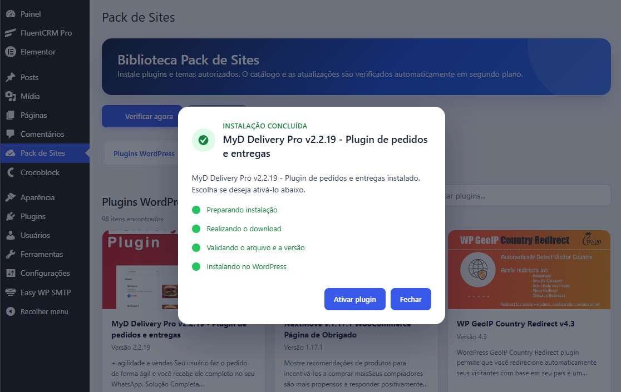Viewport: 621px width, 392px height.
Task: Click the WP GeoIP Country Redirect thumbnail
Action: (529, 270)
